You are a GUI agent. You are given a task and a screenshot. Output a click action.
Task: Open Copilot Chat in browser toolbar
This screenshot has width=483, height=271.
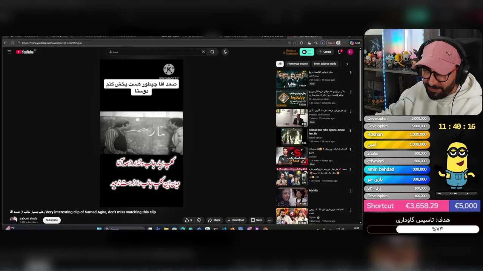(x=355, y=43)
